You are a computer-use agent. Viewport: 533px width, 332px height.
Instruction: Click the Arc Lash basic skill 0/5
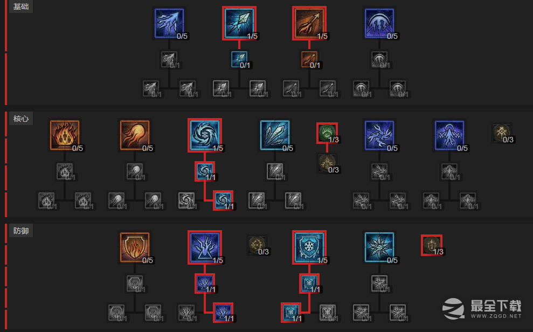point(379,23)
